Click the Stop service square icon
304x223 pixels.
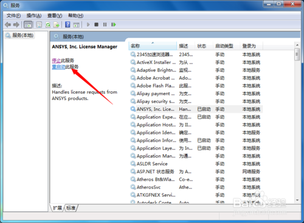96,24
